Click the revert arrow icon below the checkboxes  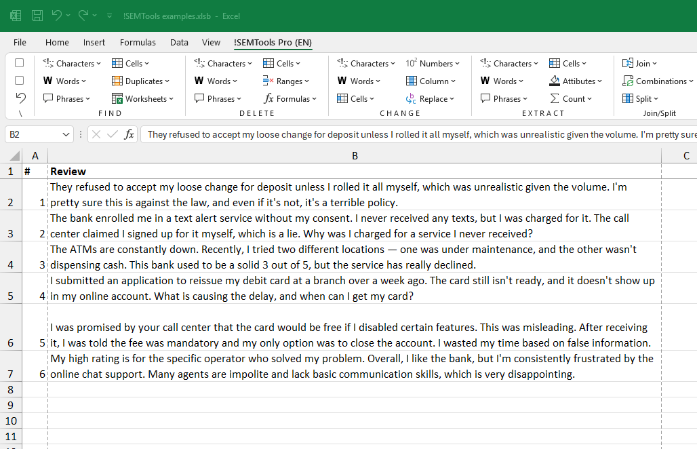tap(20, 98)
